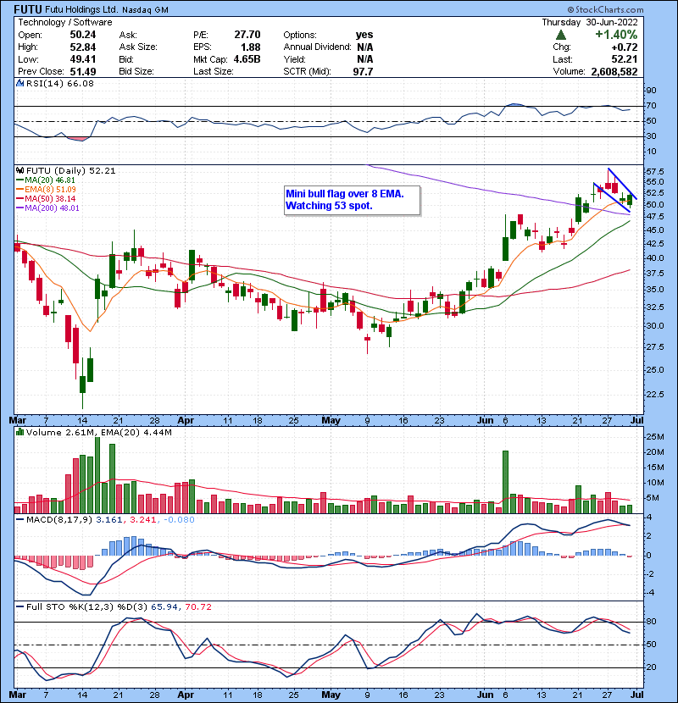
Task: Click the 'Futu Holdings Ltd.' company name
Action: [x=81, y=9]
